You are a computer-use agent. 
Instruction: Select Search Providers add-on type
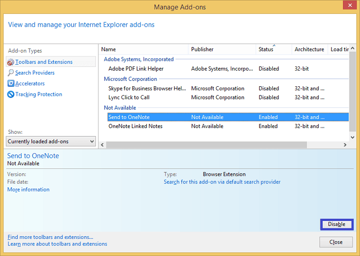click(x=35, y=73)
